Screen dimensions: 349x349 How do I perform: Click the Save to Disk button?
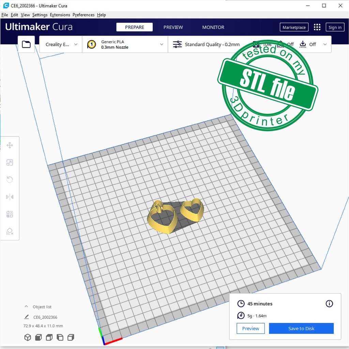tap(301, 329)
